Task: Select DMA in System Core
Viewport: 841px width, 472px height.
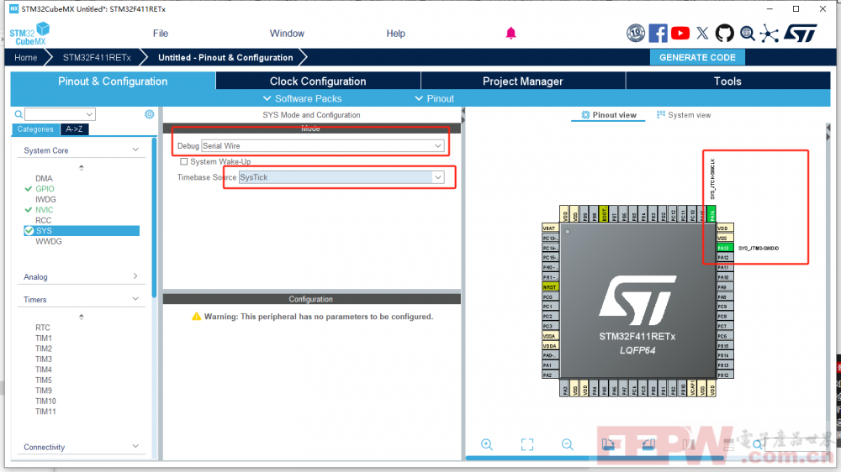Action: tap(44, 178)
